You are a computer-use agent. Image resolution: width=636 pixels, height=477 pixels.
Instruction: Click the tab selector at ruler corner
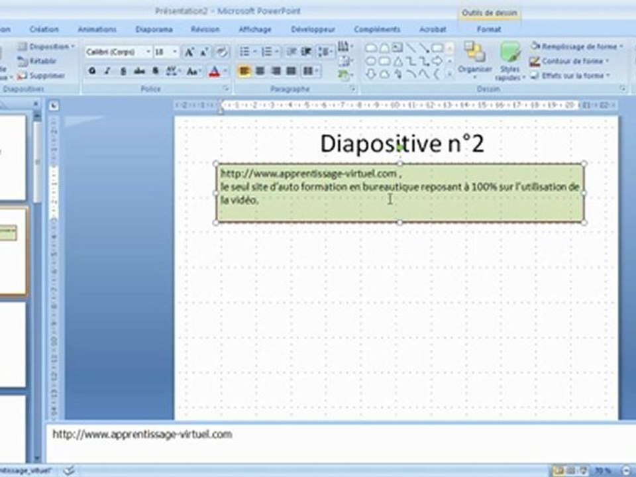pyautogui.click(x=54, y=106)
